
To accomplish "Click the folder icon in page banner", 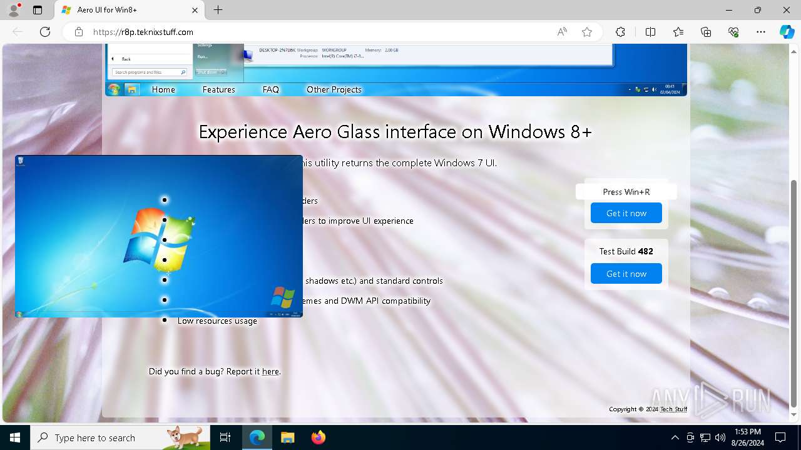I will pyautogui.click(x=132, y=89).
